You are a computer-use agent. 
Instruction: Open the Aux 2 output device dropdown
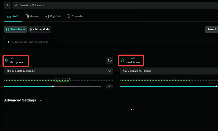click(x=169, y=71)
